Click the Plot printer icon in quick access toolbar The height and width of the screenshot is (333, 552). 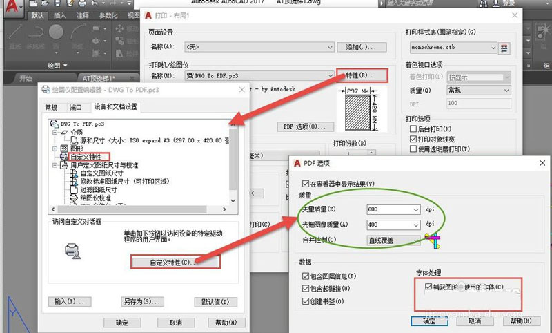81,3
